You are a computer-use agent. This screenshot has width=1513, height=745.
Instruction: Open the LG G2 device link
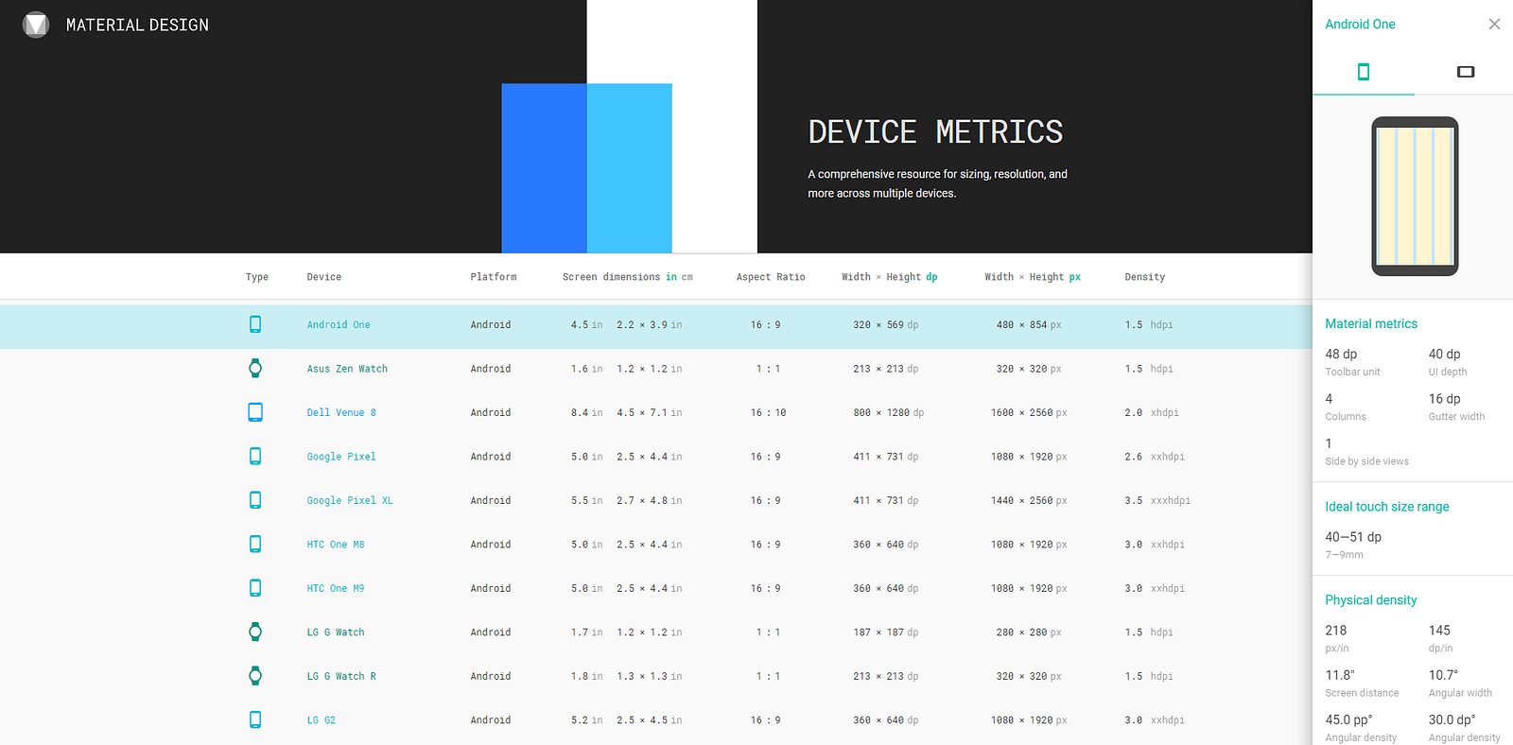[322, 720]
